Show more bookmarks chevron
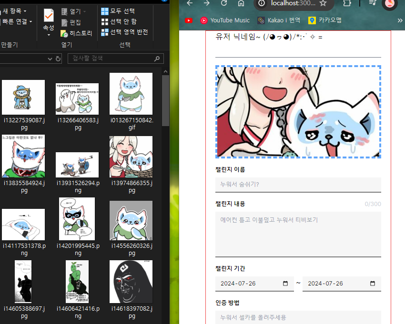This screenshot has width=405, height=324. (x=400, y=20)
